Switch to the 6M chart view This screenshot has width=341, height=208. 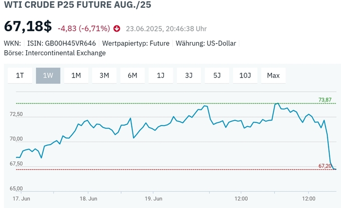tap(133, 75)
